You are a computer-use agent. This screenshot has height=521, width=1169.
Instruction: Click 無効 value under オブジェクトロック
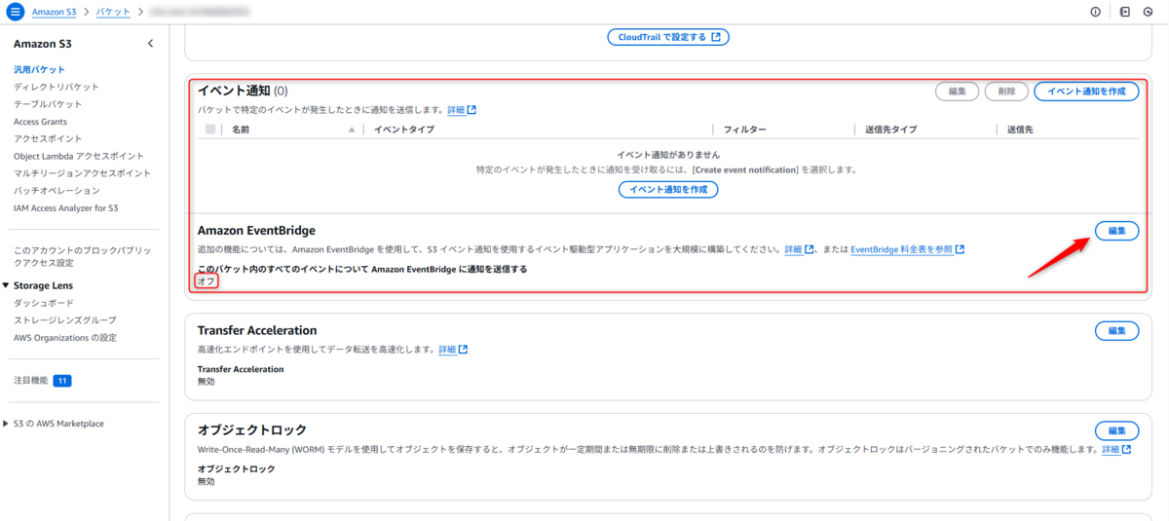coord(206,481)
